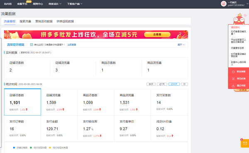
Task: Click the 统计时间 date range text
Action: pos(30,84)
